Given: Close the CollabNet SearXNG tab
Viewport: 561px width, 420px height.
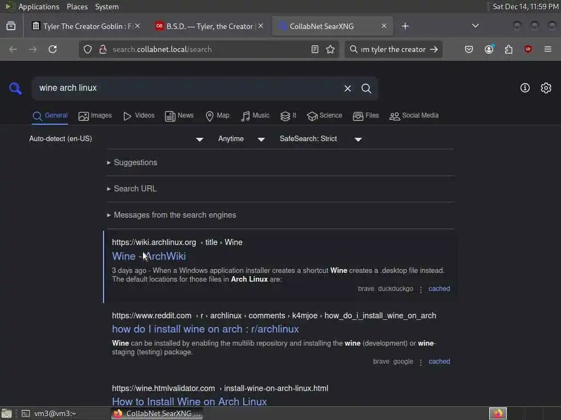Looking at the screenshot, I should 384,26.
